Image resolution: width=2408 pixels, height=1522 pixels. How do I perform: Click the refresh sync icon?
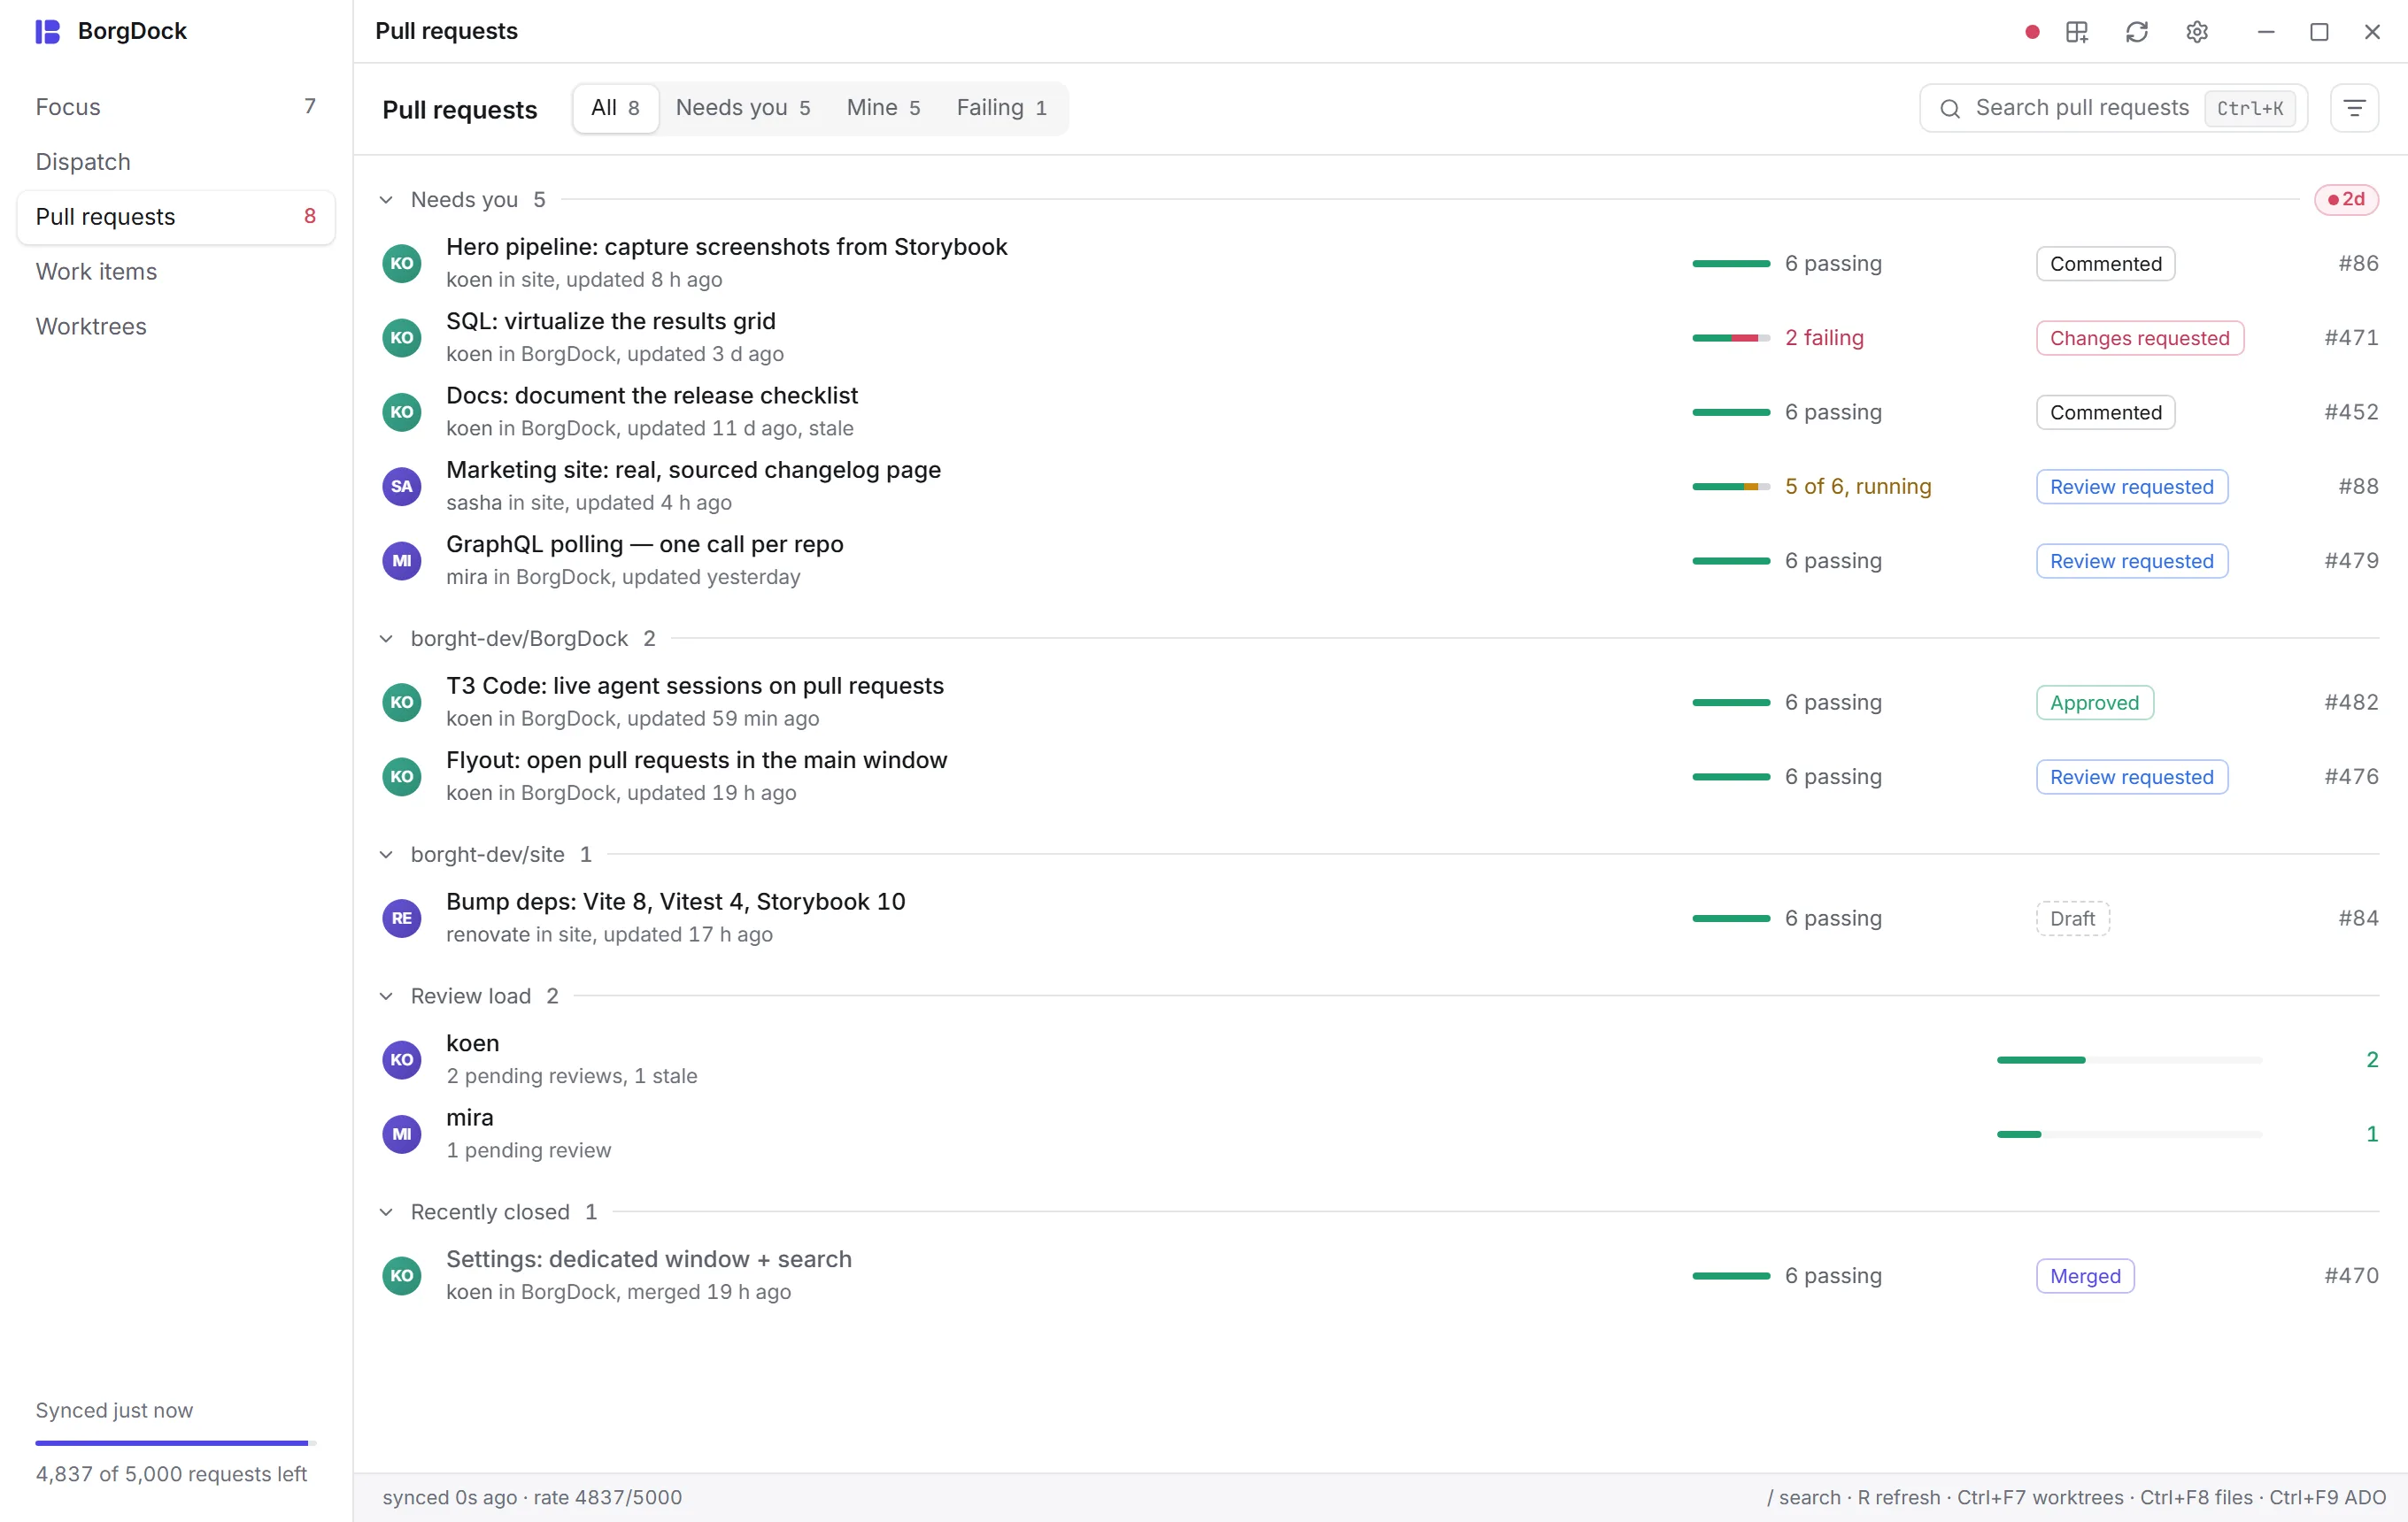(2137, 32)
